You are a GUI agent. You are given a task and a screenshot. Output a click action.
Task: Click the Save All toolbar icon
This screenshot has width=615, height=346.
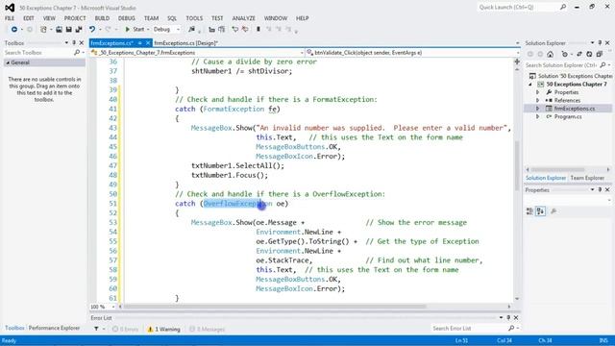click(x=79, y=30)
